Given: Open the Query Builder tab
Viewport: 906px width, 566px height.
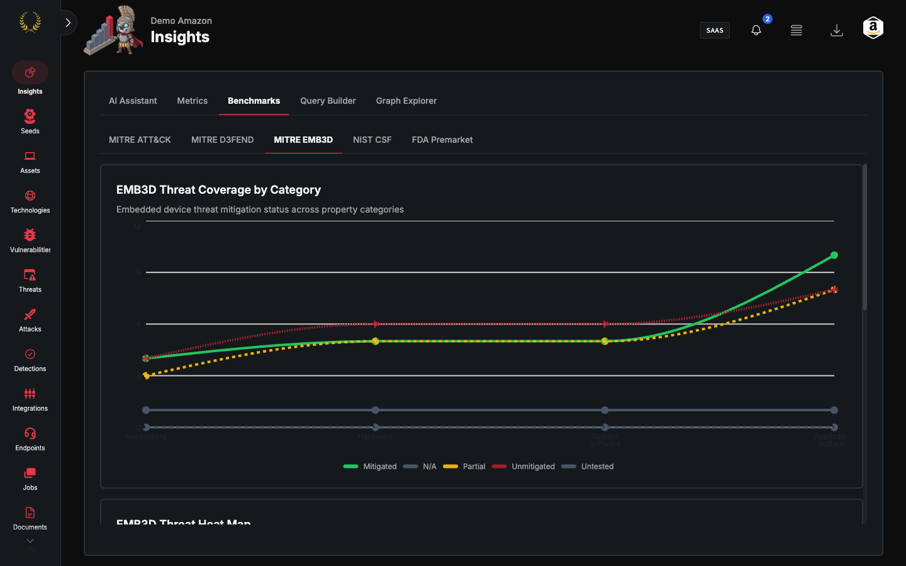Looking at the screenshot, I should pos(328,101).
